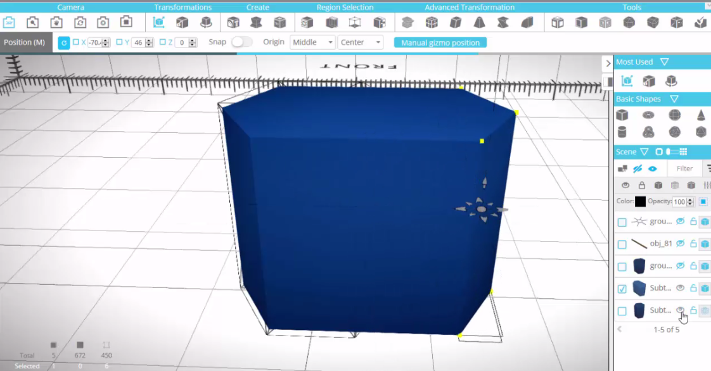Click the checkmark tool icon under Tools
711x371 pixels.
tap(701, 22)
